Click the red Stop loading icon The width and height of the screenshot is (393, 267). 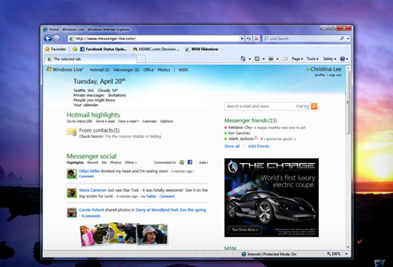257,39
